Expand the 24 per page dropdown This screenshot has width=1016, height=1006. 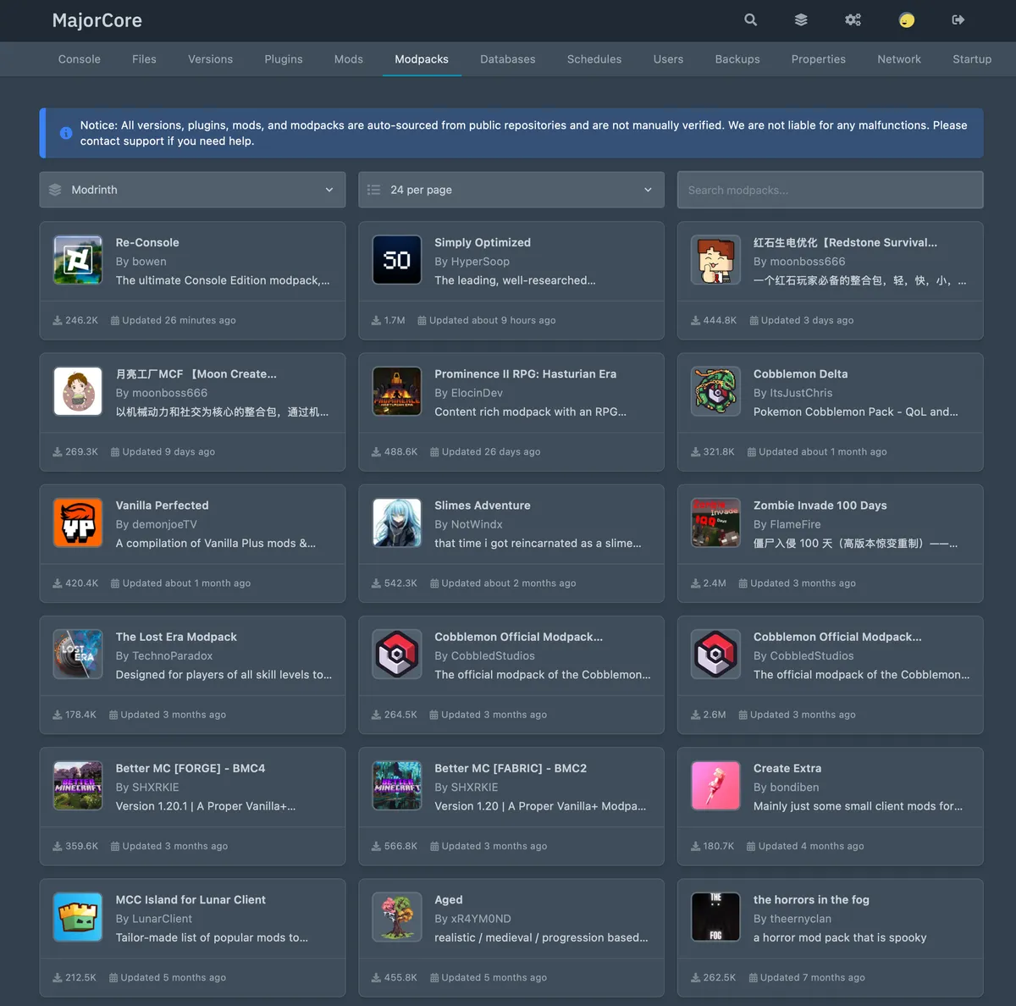pos(511,190)
